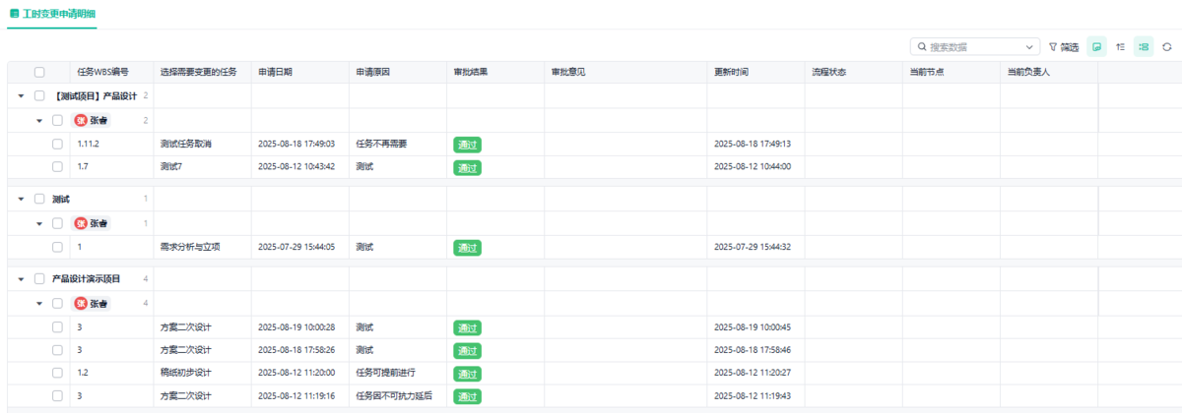Click 张睿 avatar under 产品设计演示项目 group
Screen dimensions: 1182x413
(x=81, y=304)
